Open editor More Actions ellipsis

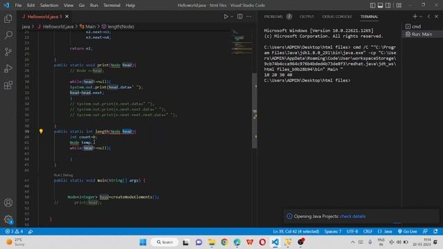tap(249, 17)
